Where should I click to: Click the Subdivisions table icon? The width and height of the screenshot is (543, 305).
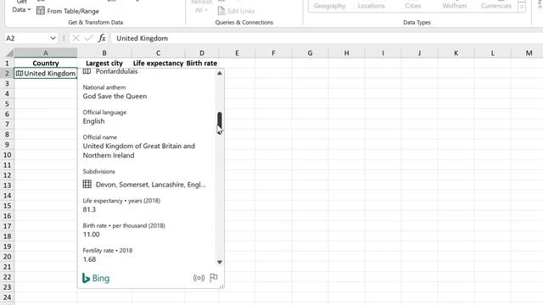point(87,184)
